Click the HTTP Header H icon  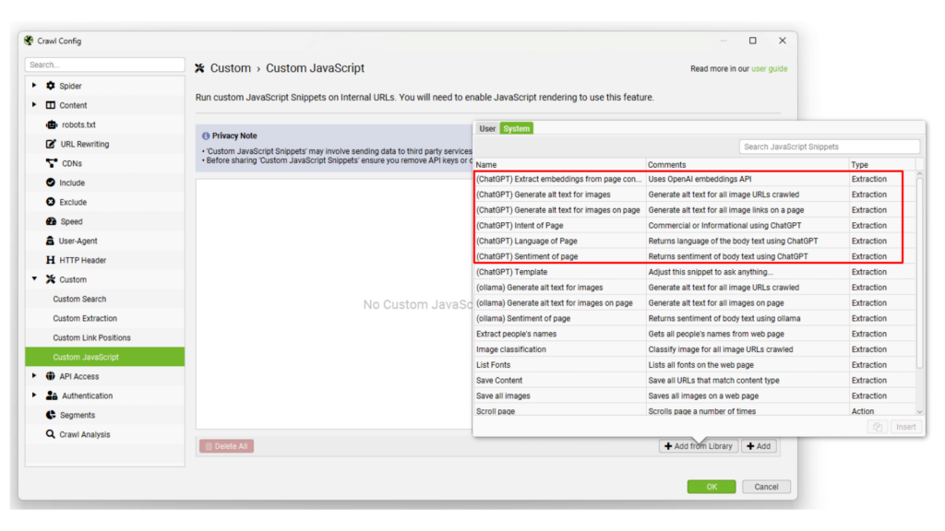coord(51,260)
